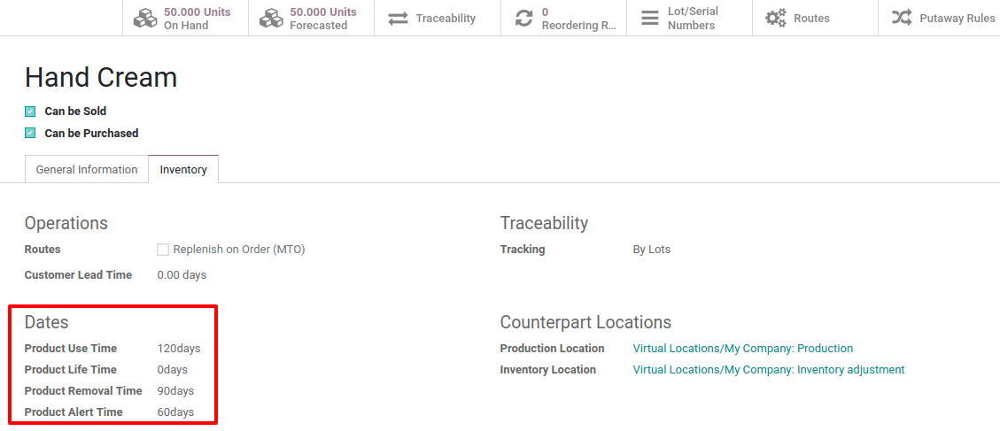Enable Replenish on Order (MTO) route
1000x431 pixels.
(x=163, y=250)
